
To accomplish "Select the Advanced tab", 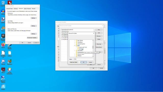I will [21, 8].
